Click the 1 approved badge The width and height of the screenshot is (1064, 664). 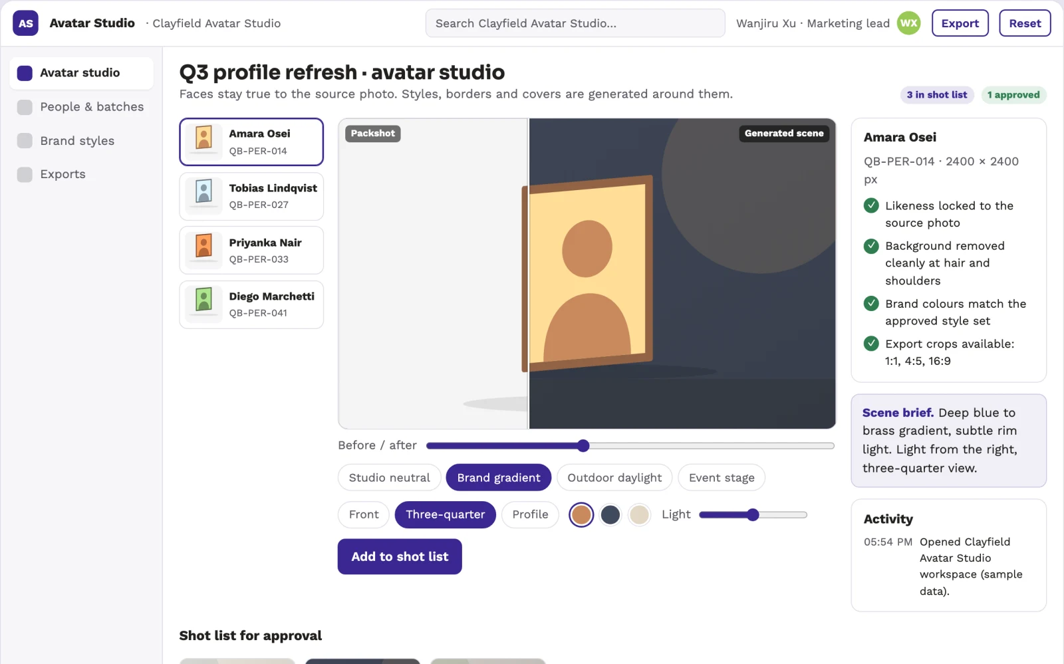(x=1013, y=95)
